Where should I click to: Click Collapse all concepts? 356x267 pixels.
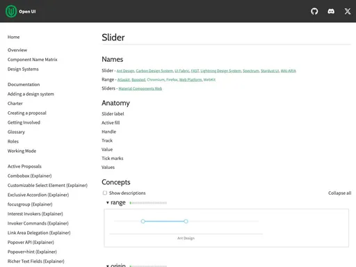pos(339,193)
